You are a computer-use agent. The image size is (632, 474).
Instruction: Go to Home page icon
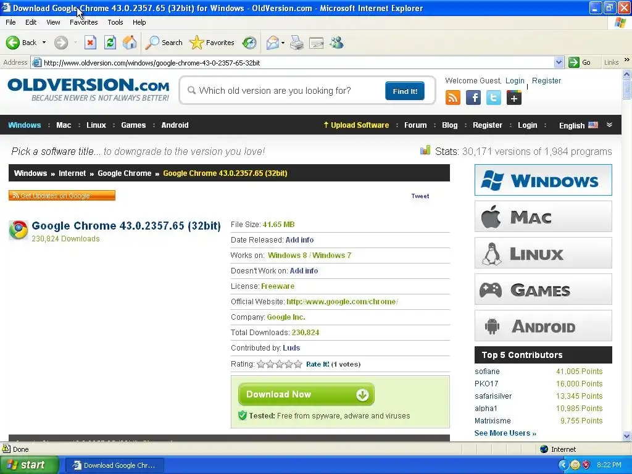tap(130, 43)
